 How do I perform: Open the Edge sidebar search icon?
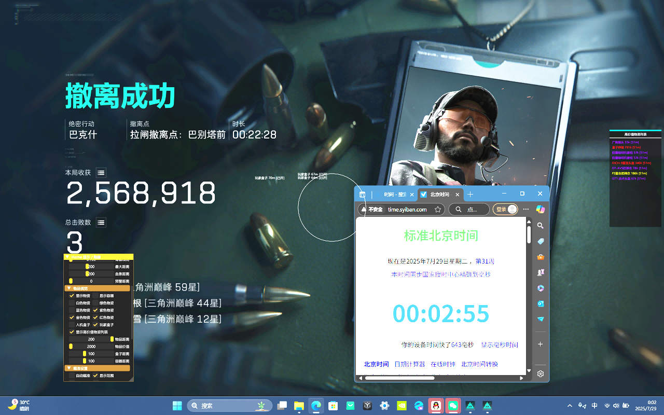[x=540, y=226]
